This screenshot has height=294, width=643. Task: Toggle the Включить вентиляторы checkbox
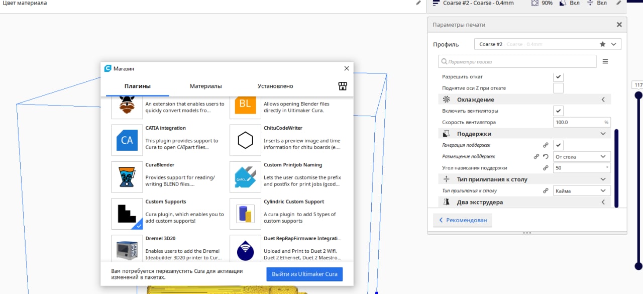(x=558, y=111)
